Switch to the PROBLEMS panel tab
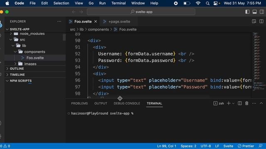The width and height of the screenshot is (266, 149). [x=79, y=103]
